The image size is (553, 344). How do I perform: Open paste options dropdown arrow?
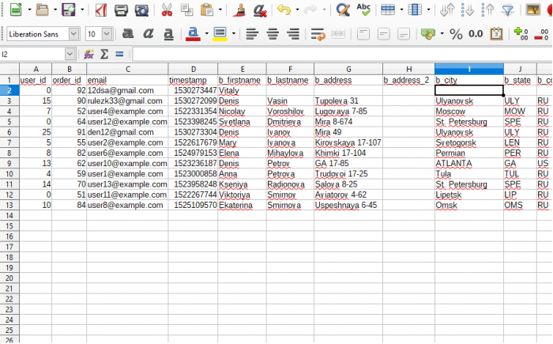[220, 10]
